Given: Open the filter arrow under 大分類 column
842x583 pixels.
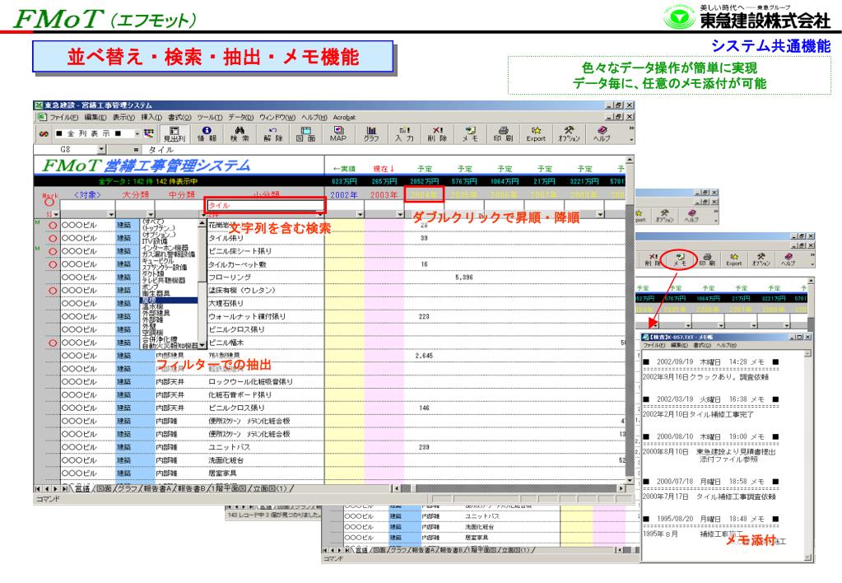Looking at the screenshot, I should (151, 214).
